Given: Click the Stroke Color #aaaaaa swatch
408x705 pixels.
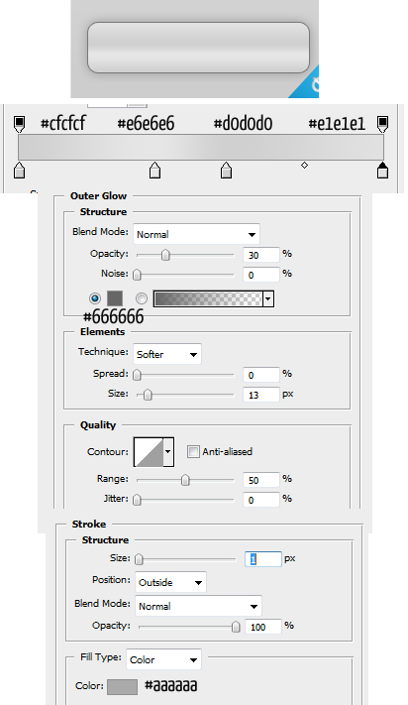Looking at the screenshot, I should (x=122, y=686).
